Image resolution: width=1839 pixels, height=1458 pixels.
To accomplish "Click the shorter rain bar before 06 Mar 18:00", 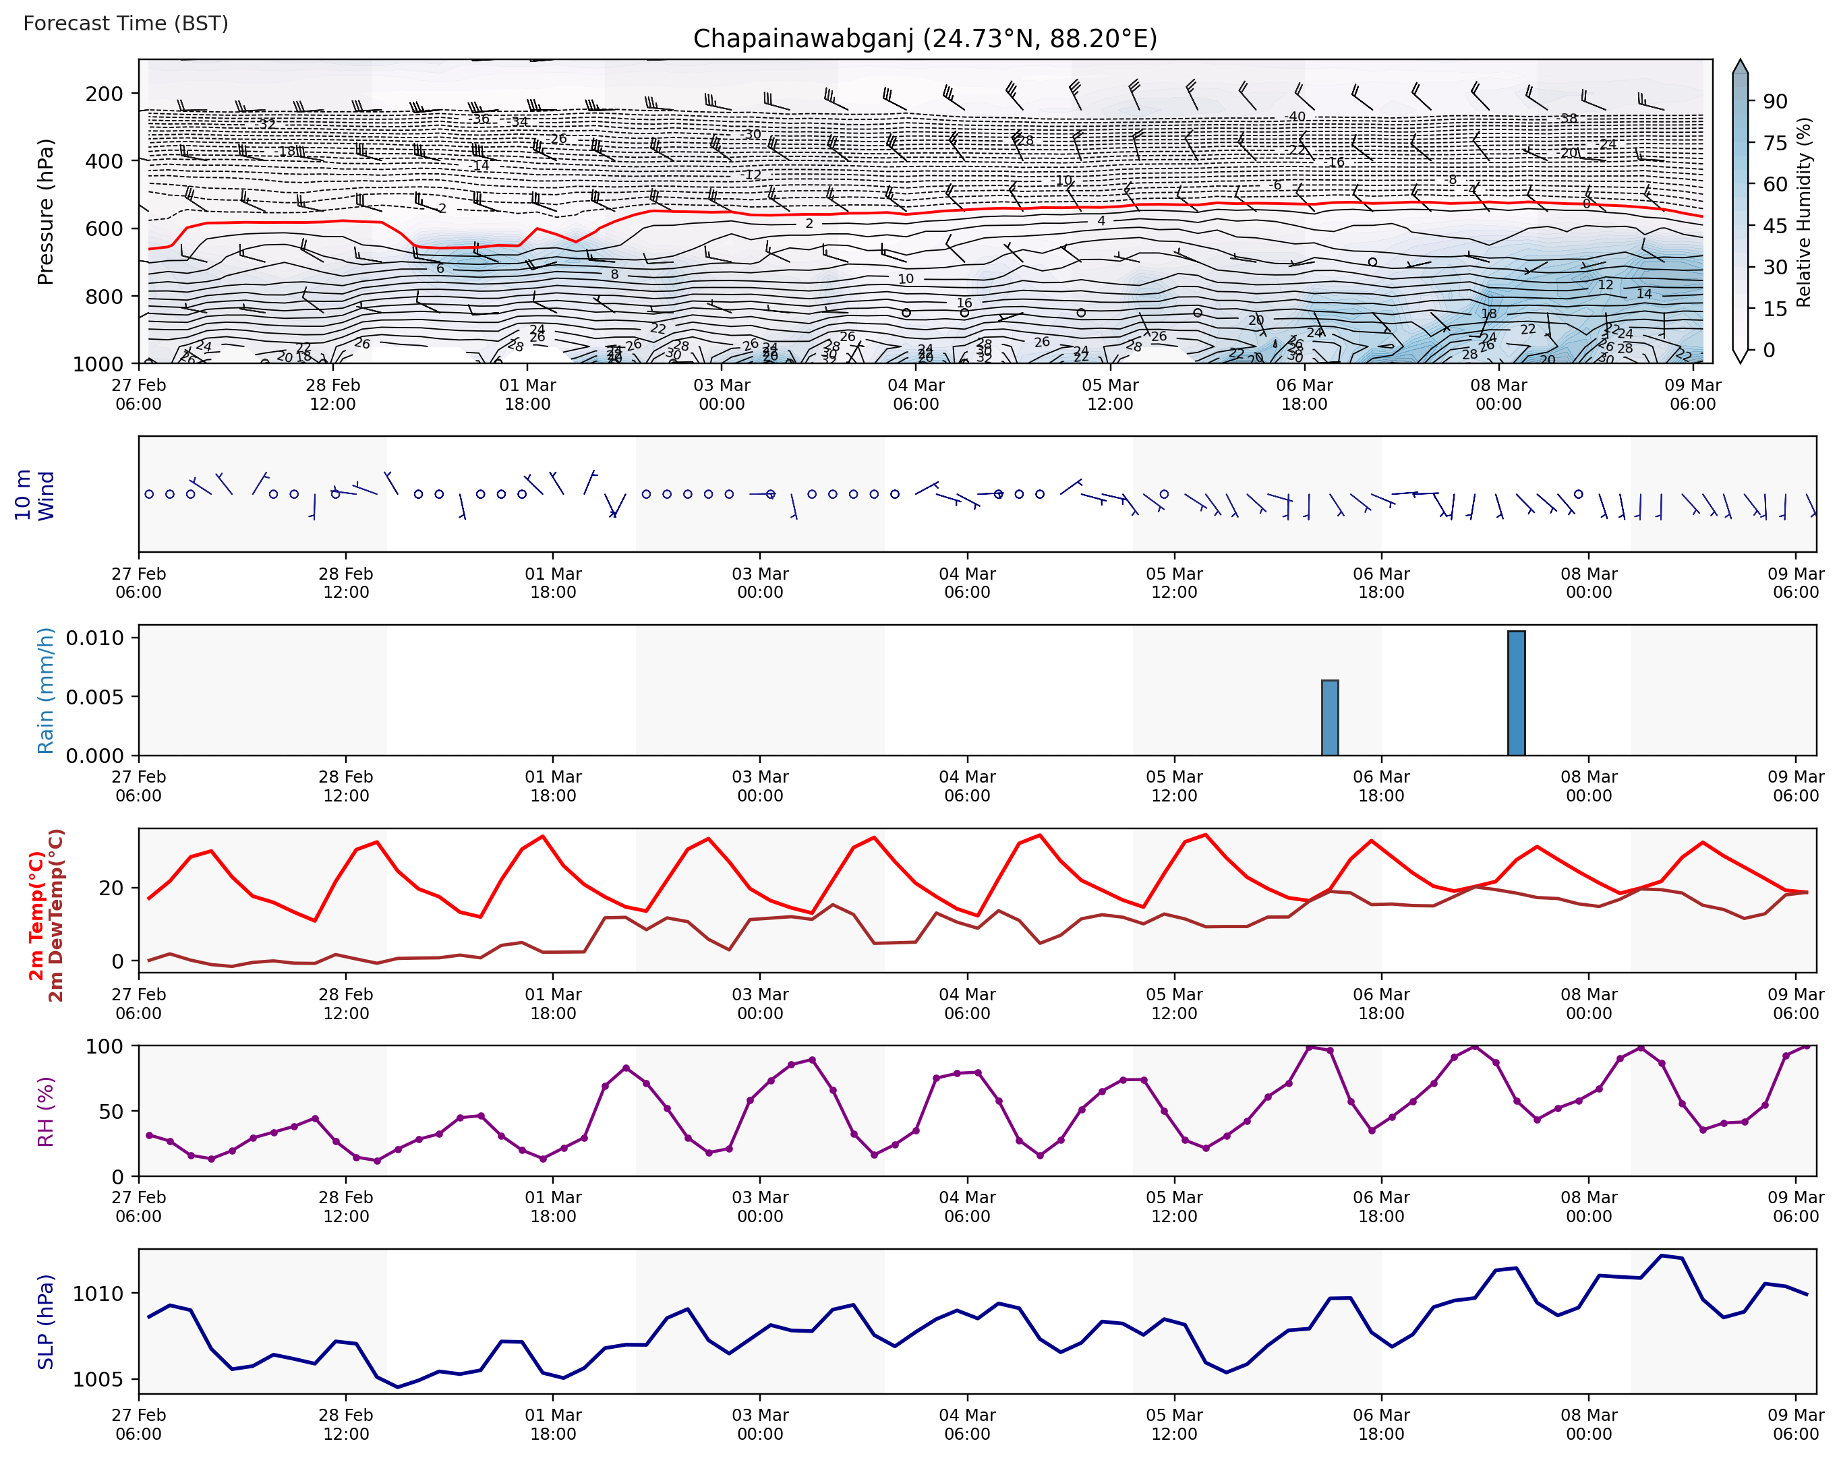I will pos(1330,717).
